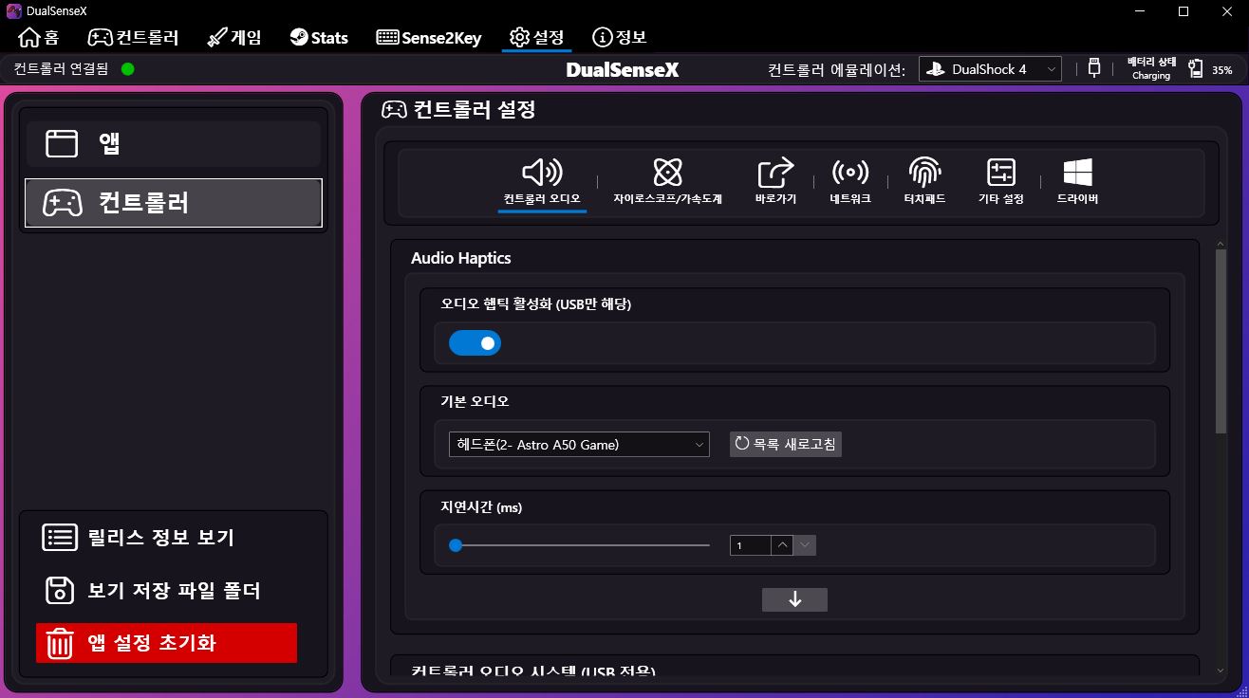Click the DualSenseX app icon in the title bar
The image size is (1249, 698).
[13, 11]
